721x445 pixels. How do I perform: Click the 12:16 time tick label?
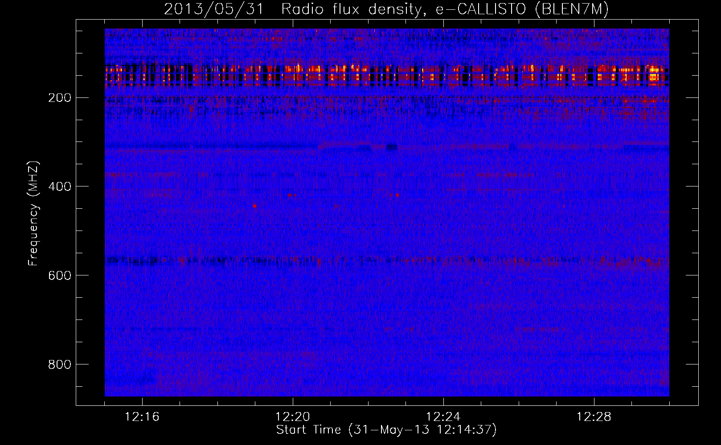pyautogui.click(x=142, y=417)
